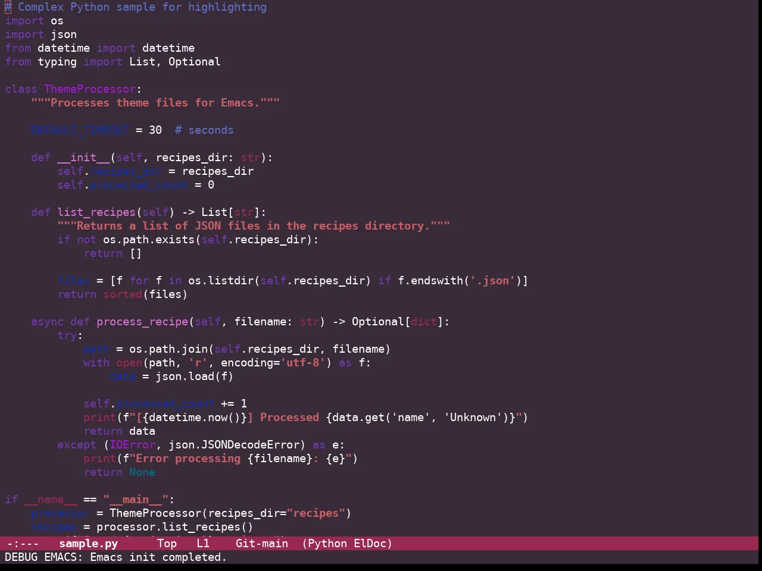Place cursor on the 'import os' line
This screenshot has height=571, width=762.
tap(34, 21)
